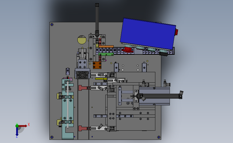Screen dimensions: 233x143
Task: Select the lower red clamp handle
Action: 83,128
